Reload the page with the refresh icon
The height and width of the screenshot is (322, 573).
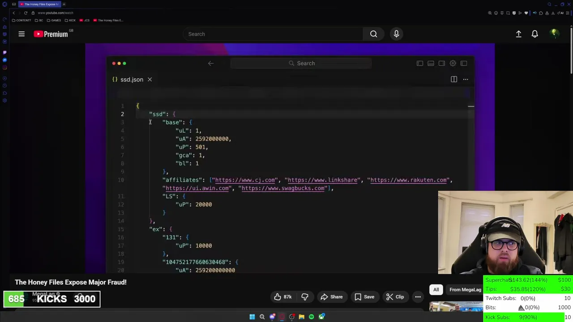[x=26, y=13]
